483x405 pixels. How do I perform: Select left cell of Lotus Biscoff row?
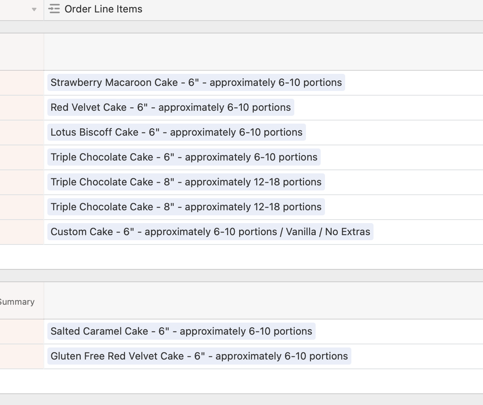click(x=22, y=133)
